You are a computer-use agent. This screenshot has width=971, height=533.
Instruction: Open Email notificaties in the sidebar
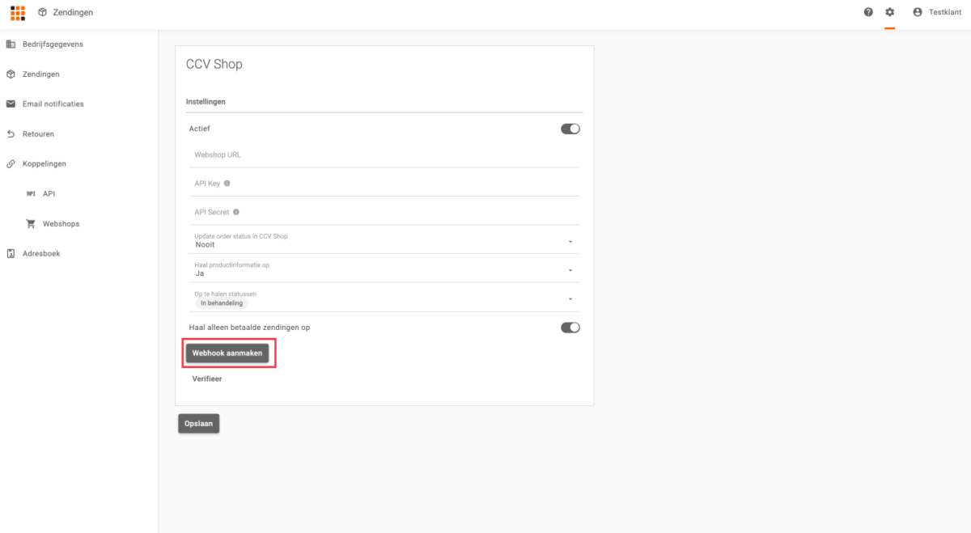point(53,104)
